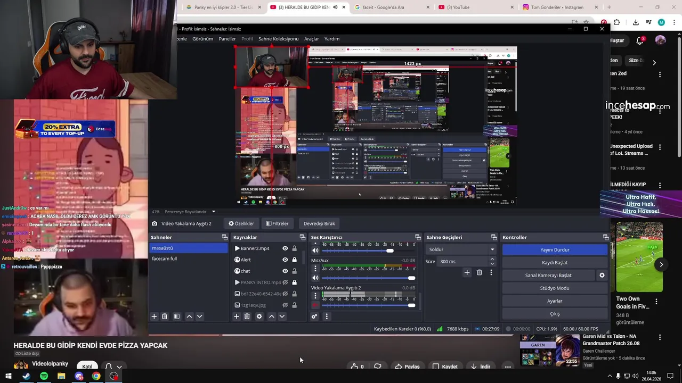Open source properties gear in Kaynaklar
682x383 pixels.
[x=259, y=316]
